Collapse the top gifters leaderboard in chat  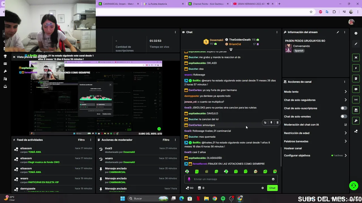(231, 50)
